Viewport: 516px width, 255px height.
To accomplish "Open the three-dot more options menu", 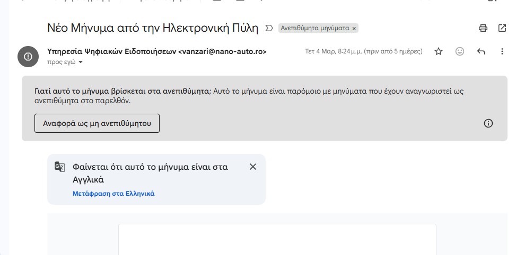I will 502,52.
